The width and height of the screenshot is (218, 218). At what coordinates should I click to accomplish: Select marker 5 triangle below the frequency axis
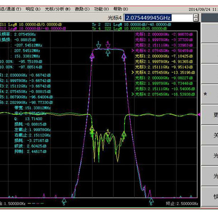coord(64,200)
